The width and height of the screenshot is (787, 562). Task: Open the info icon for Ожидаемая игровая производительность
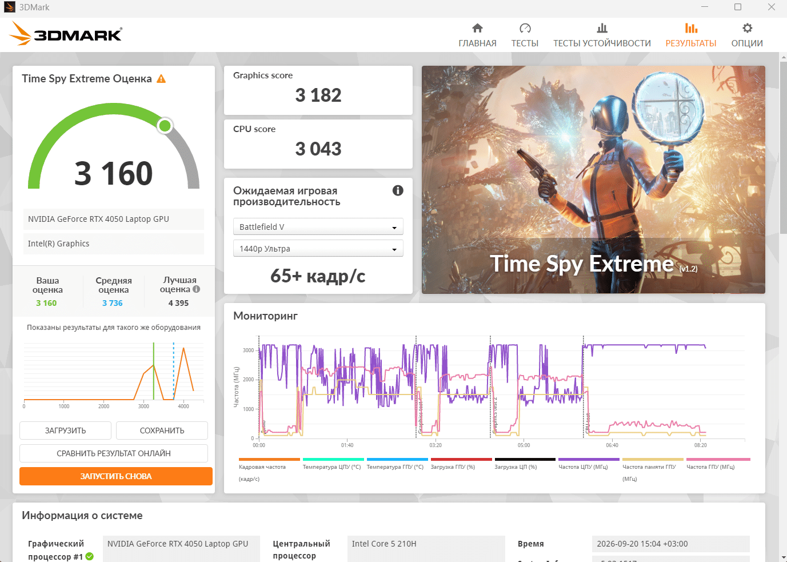pyautogui.click(x=398, y=190)
